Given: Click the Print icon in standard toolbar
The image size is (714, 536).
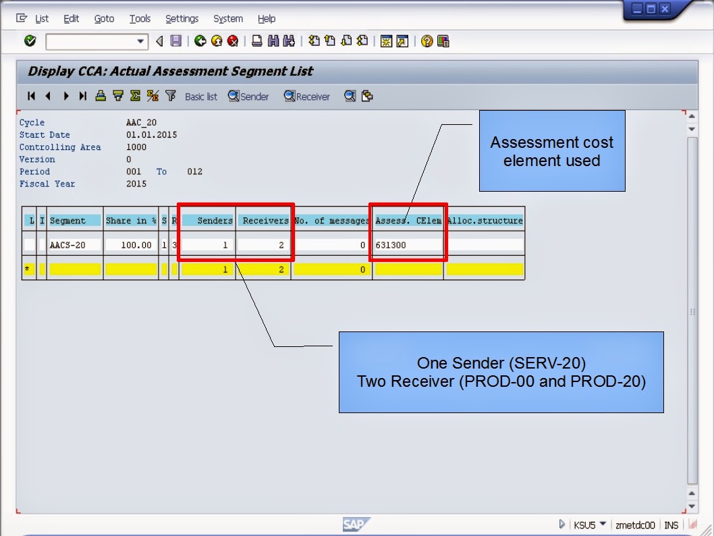Looking at the screenshot, I should tap(257, 41).
